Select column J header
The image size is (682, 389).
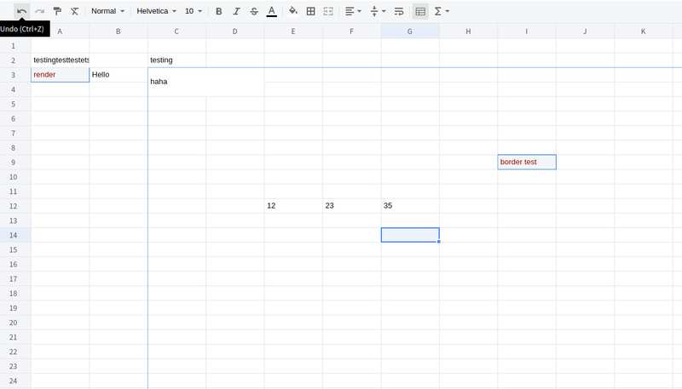tap(585, 31)
